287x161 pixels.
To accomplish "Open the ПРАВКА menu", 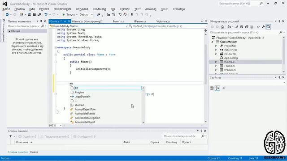I will coord(20,9).
